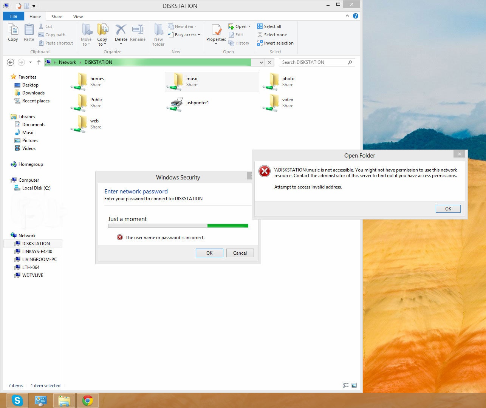The image size is (486, 408).
Task: Go back with the Back arrow
Action: click(x=11, y=62)
